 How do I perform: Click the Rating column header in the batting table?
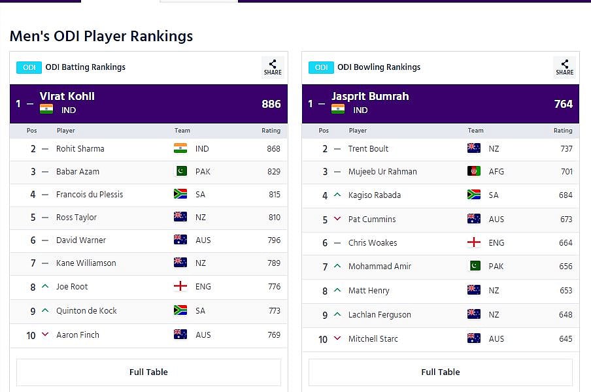pos(271,131)
